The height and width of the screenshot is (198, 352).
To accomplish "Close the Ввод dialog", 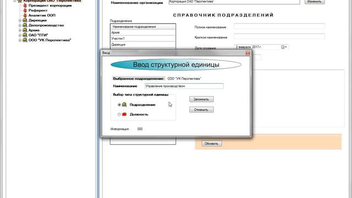I will point(248,53).
